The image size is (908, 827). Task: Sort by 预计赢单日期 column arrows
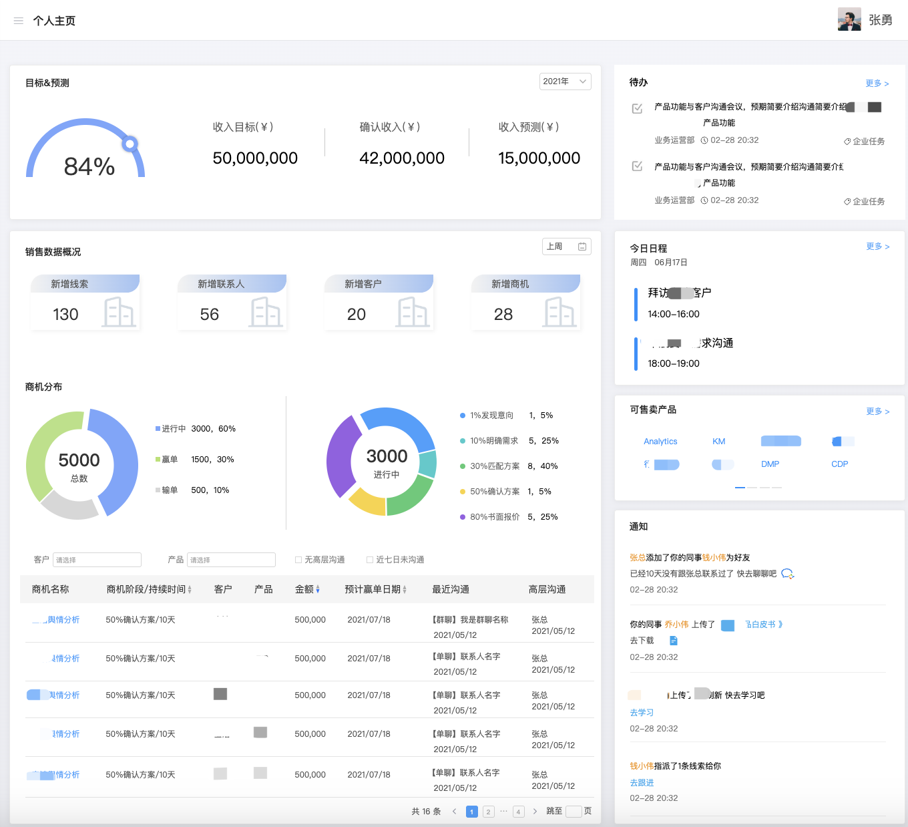(x=405, y=590)
